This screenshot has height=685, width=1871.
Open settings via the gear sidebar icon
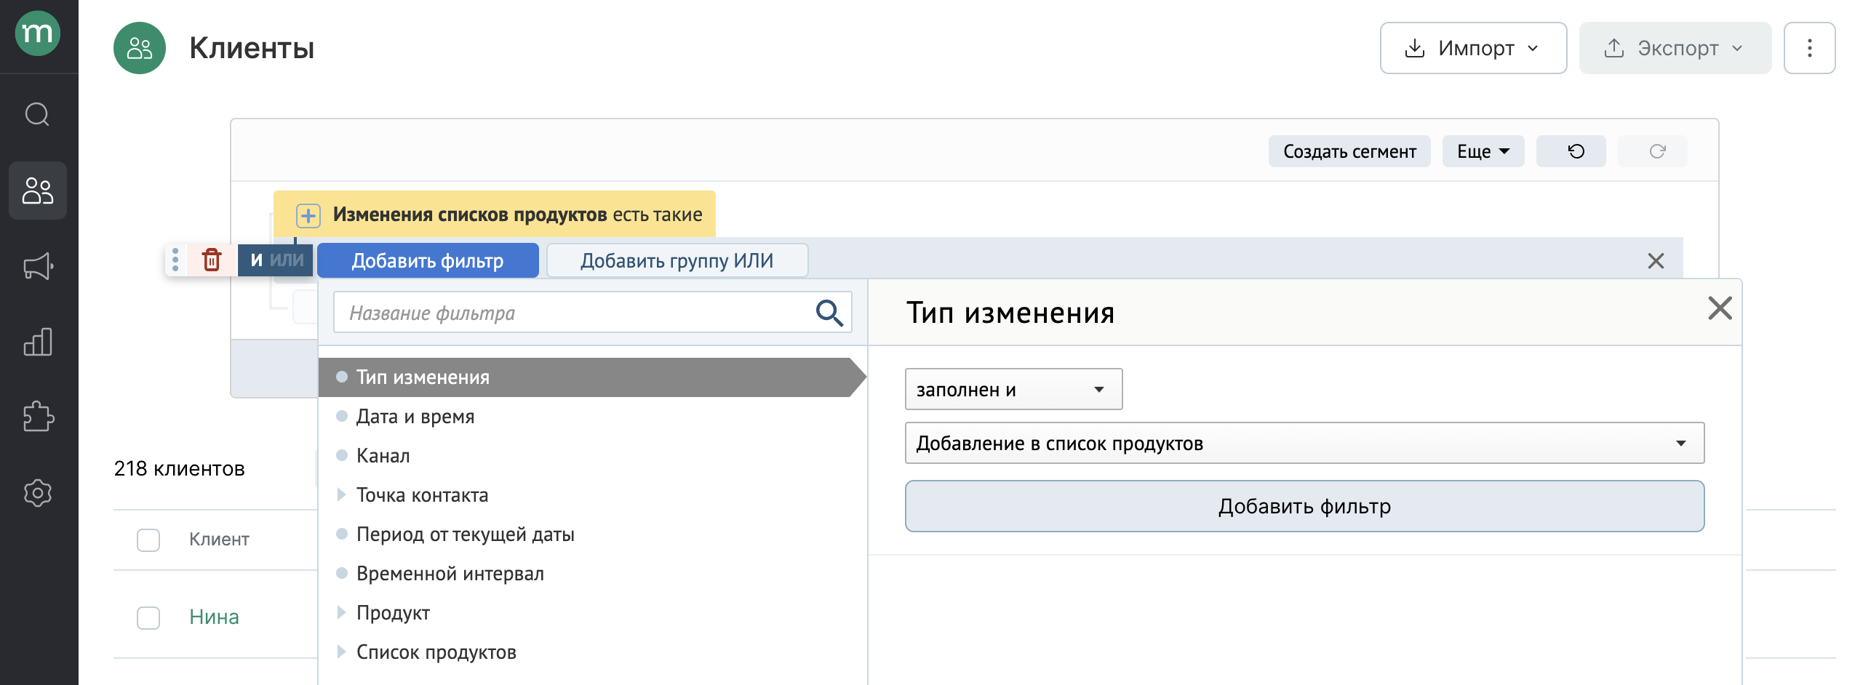click(x=38, y=493)
